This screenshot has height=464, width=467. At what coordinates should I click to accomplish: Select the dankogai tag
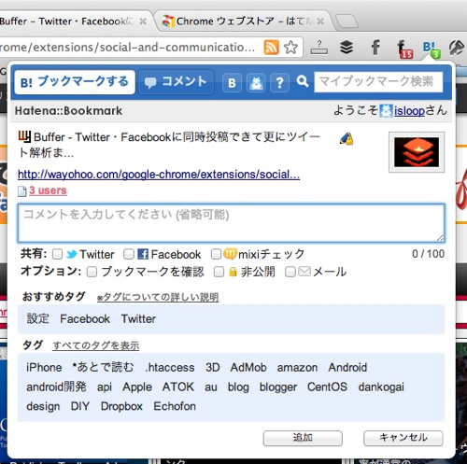381,387
